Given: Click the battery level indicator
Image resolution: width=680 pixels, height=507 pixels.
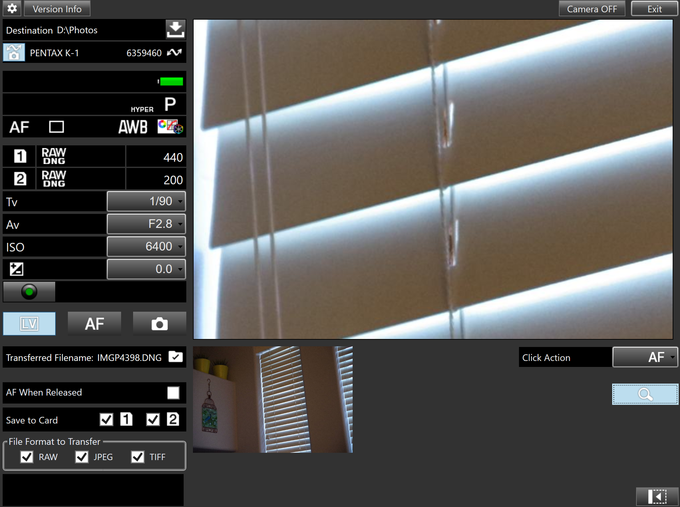Looking at the screenshot, I should tap(171, 81).
